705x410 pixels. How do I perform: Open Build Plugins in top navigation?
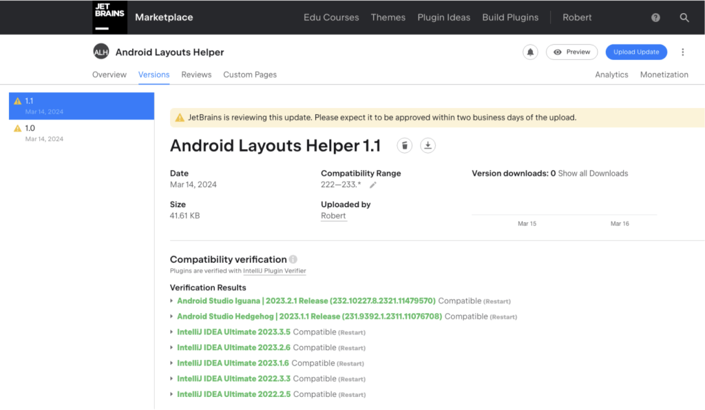click(x=510, y=17)
